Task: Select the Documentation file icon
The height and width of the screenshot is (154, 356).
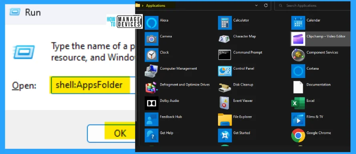Action: [x=298, y=87]
